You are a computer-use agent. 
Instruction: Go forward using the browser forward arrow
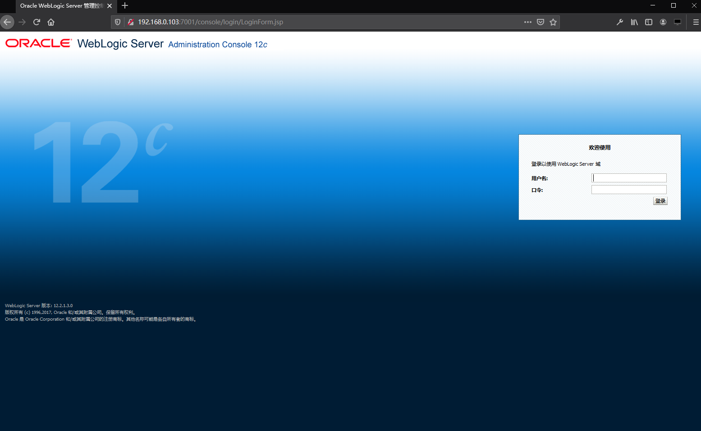click(22, 22)
